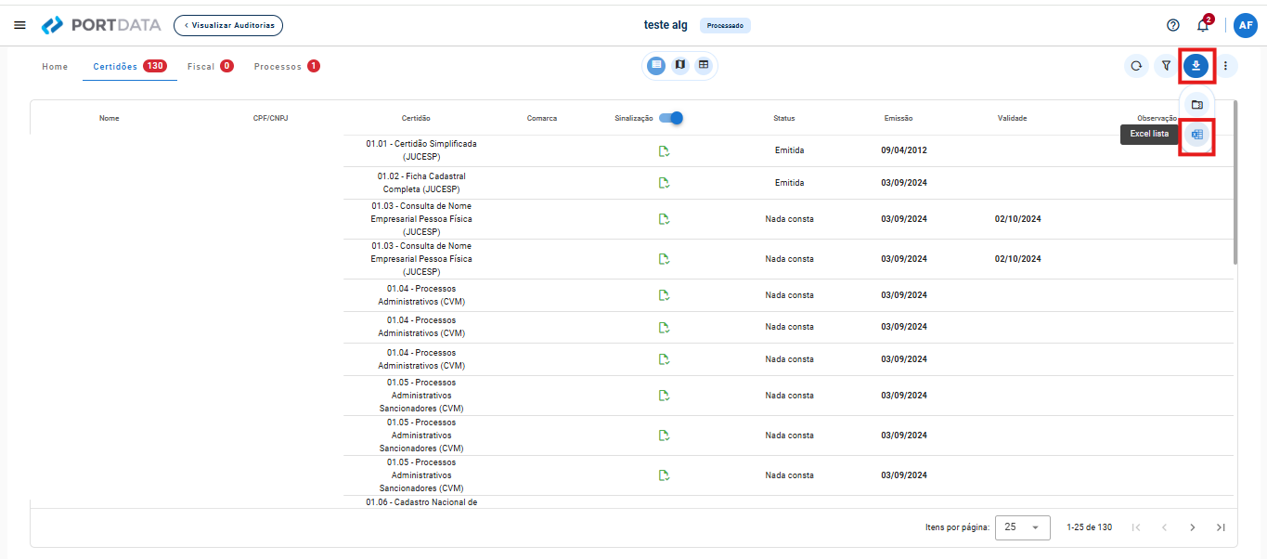Open the Itens por página dropdown
The width and height of the screenshot is (1267, 559).
pos(1023,527)
